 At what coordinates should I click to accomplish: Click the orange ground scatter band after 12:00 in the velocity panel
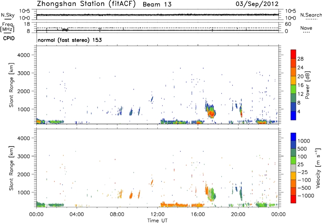[x=175, y=205]
